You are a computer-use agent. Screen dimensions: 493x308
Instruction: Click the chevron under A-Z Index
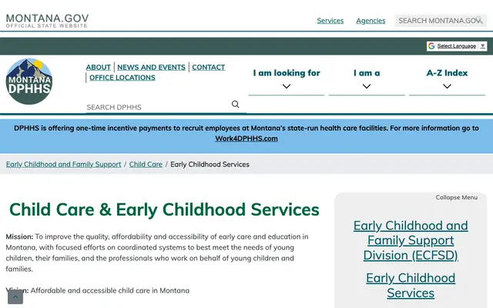coord(447,86)
